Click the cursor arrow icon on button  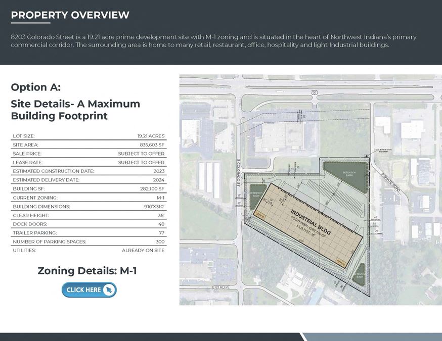click(x=109, y=290)
